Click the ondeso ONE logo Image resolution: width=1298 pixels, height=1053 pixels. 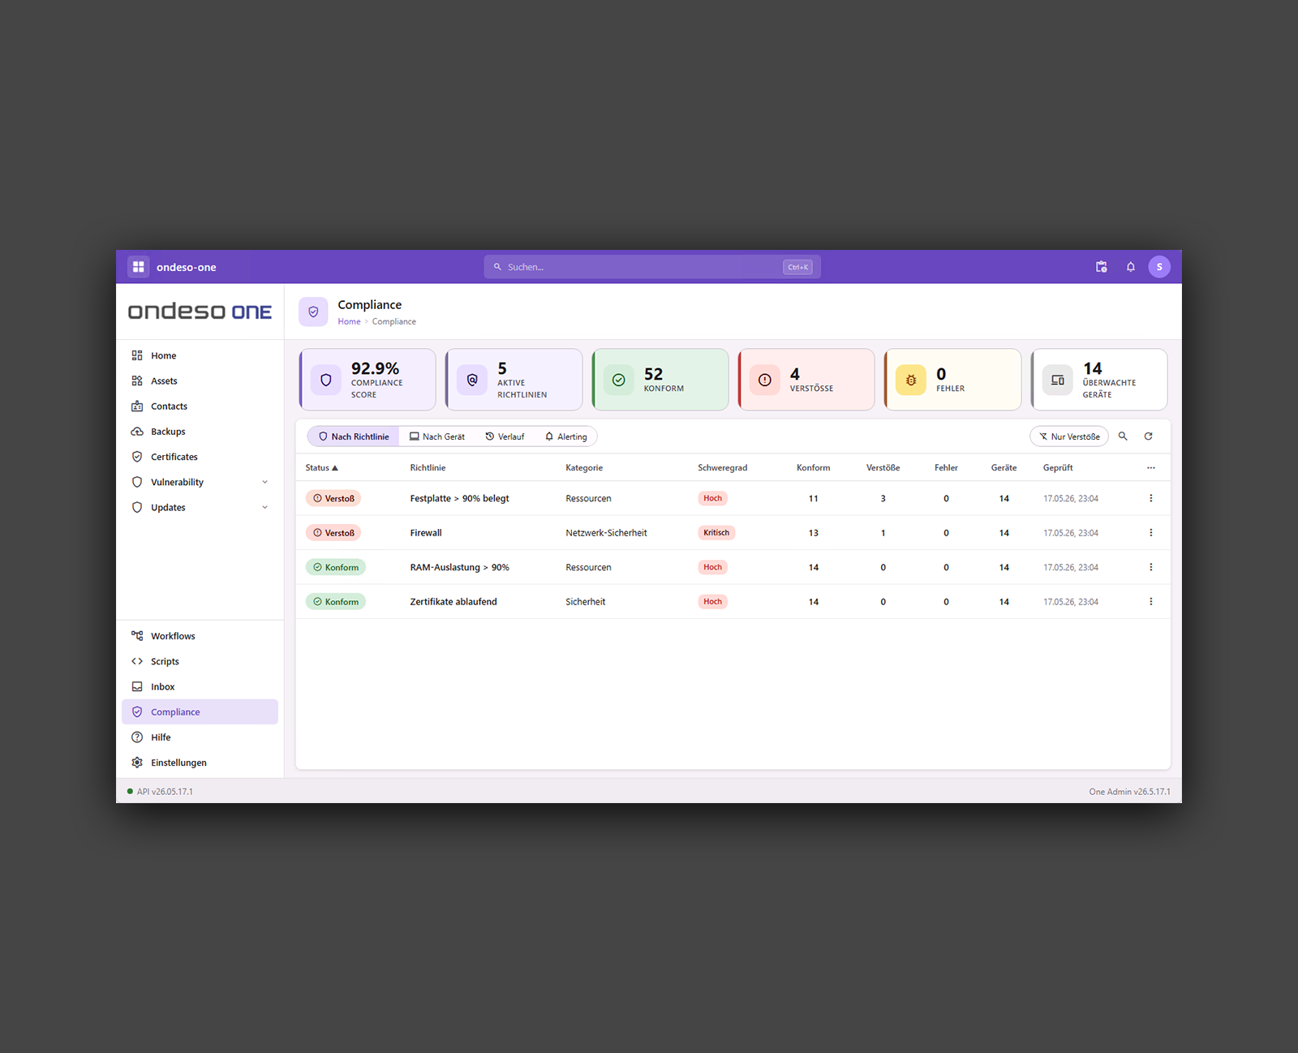200,312
